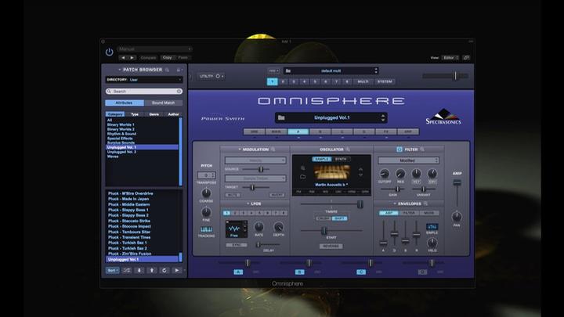The height and width of the screenshot is (317, 564).
Task: Toggle the Filter power enable button
Action: click(x=399, y=149)
